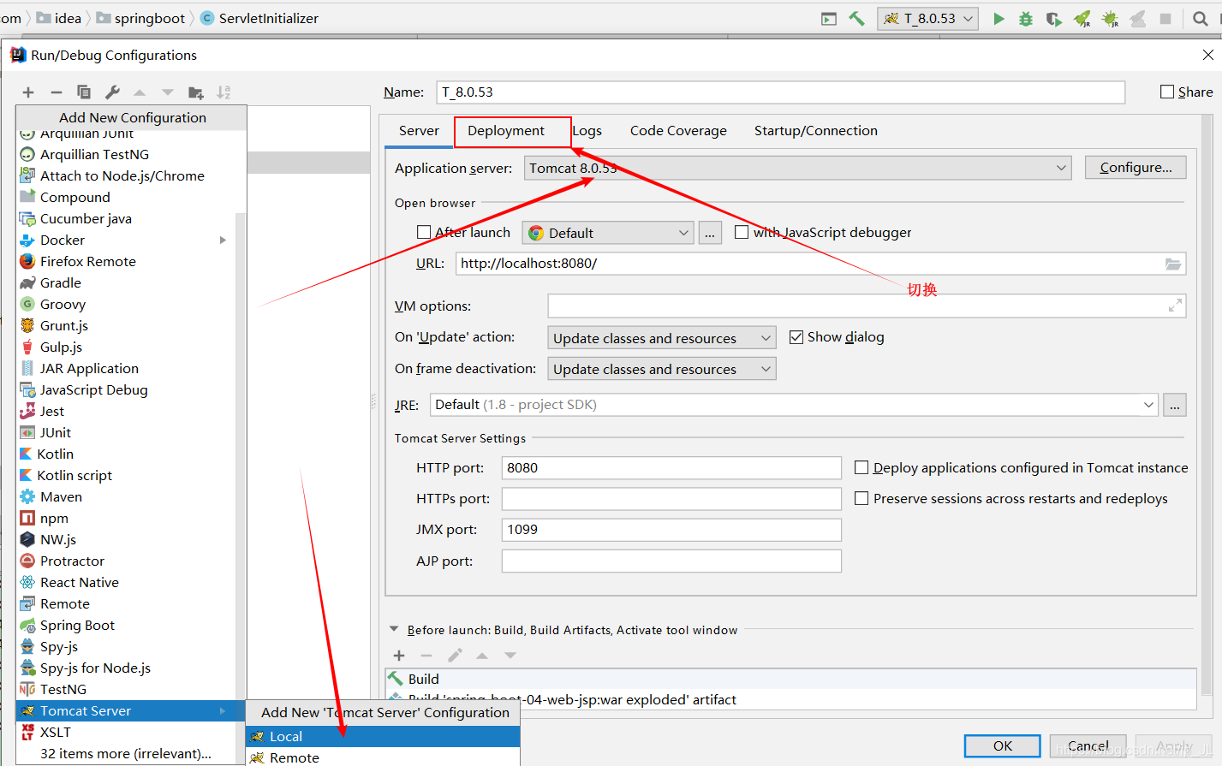Screen dimensions: 1222x766
Task: Click the grayed bolt icon left of Stop
Action: [x=1138, y=19]
